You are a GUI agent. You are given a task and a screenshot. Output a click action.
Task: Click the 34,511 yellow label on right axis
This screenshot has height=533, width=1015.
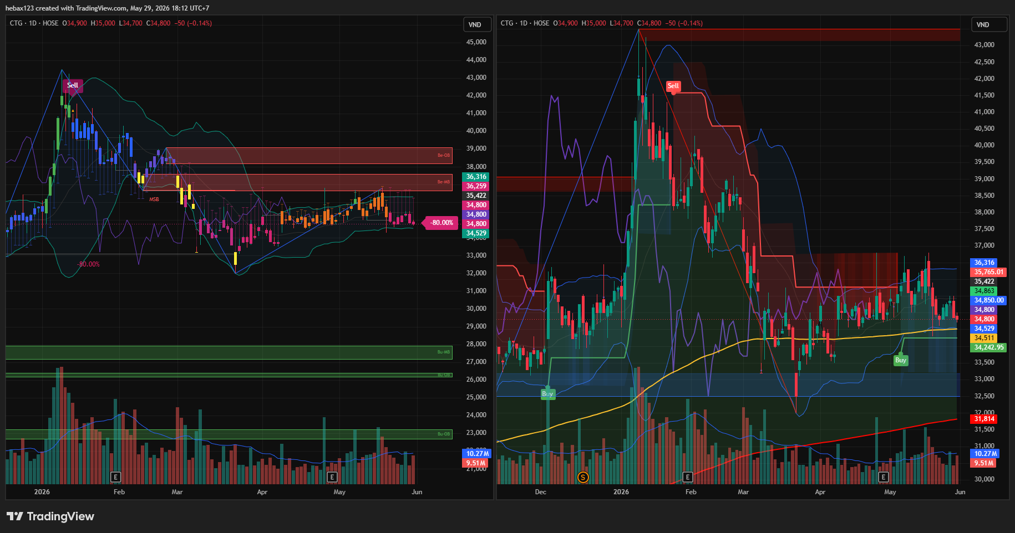click(x=984, y=338)
